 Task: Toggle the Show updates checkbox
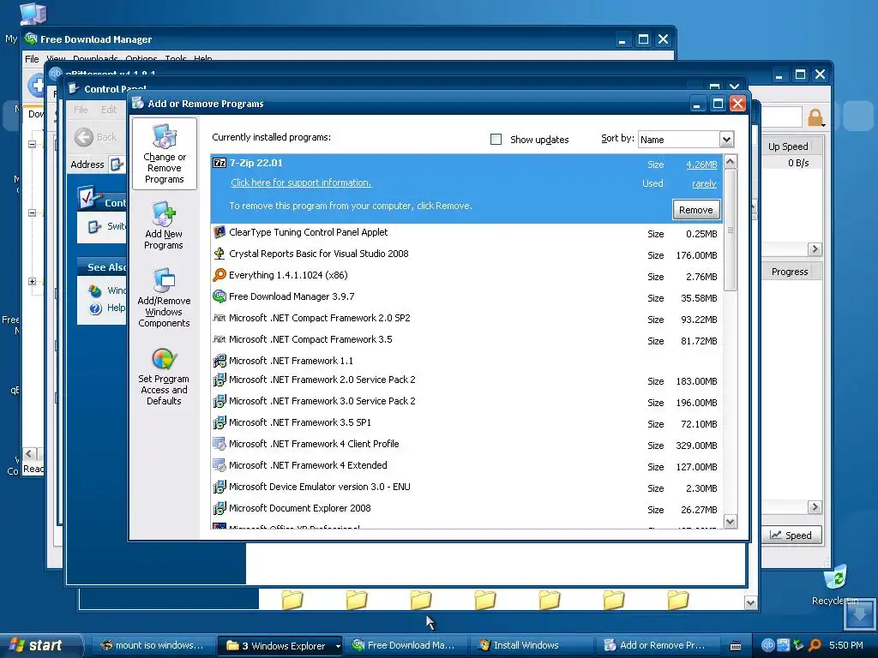pos(496,140)
